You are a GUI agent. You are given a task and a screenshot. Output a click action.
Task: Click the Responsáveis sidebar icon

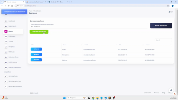pyautogui.click(x=6, y=26)
